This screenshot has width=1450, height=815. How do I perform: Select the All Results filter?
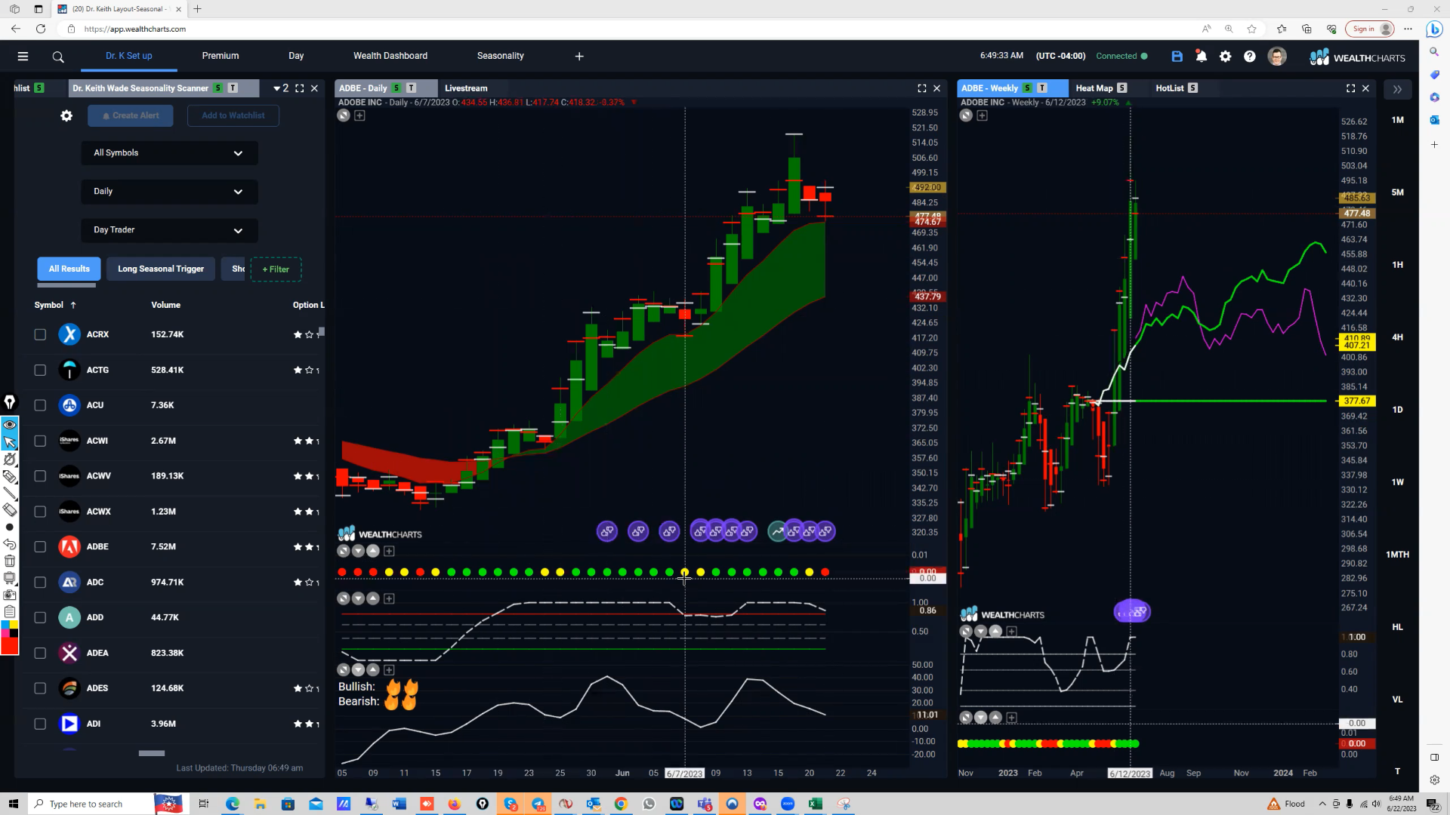coord(69,269)
